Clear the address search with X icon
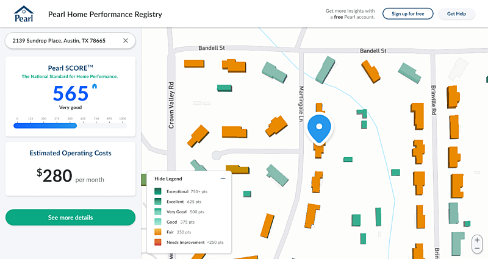Viewport: 488px width, 259px height. (126, 41)
